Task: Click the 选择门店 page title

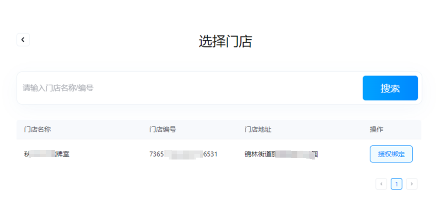Action: pyautogui.click(x=225, y=42)
